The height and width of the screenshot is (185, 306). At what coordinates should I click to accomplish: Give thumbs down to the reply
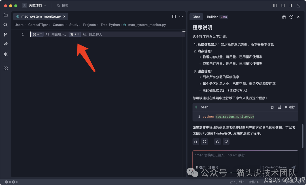[x=226, y=142]
